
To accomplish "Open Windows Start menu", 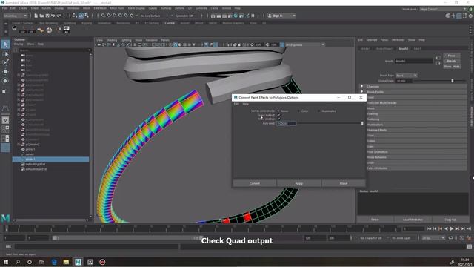I will pos(6,262).
